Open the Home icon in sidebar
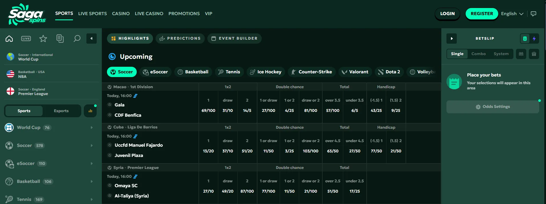546x204 pixels. tap(9, 39)
